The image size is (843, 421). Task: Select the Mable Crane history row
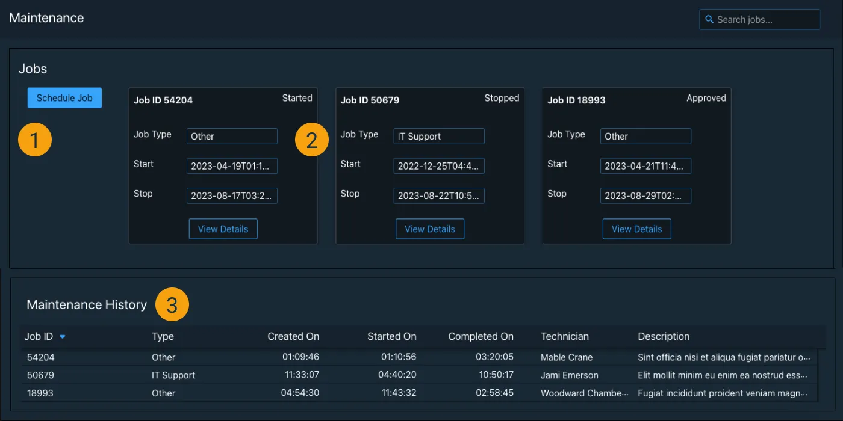point(419,357)
